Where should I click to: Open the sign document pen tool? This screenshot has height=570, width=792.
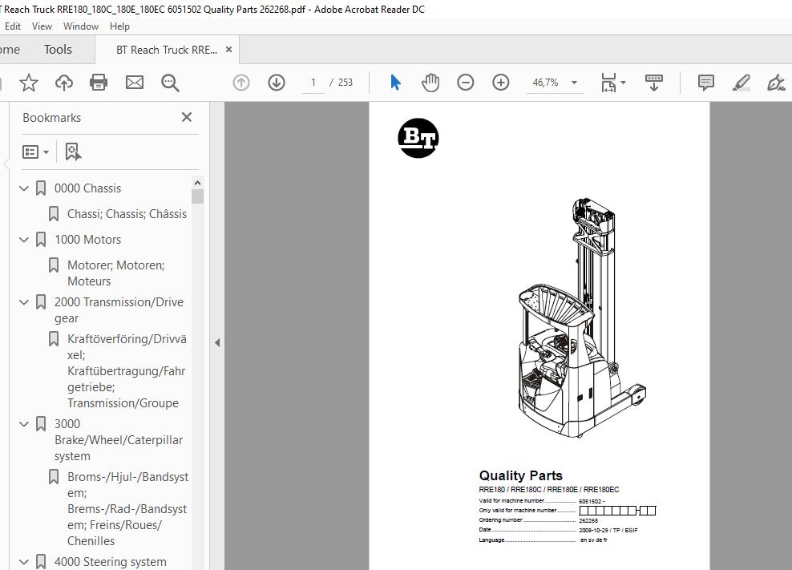[776, 83]
